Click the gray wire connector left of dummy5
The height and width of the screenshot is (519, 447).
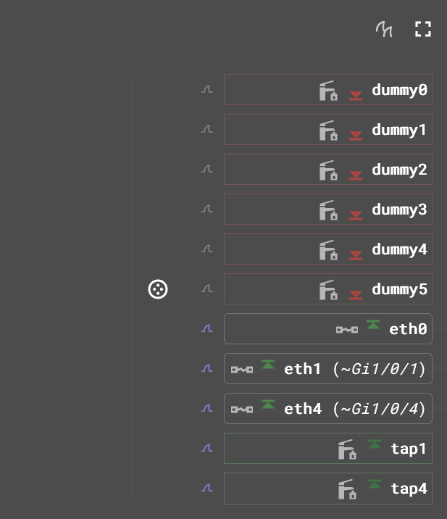(x=207, y=288)
